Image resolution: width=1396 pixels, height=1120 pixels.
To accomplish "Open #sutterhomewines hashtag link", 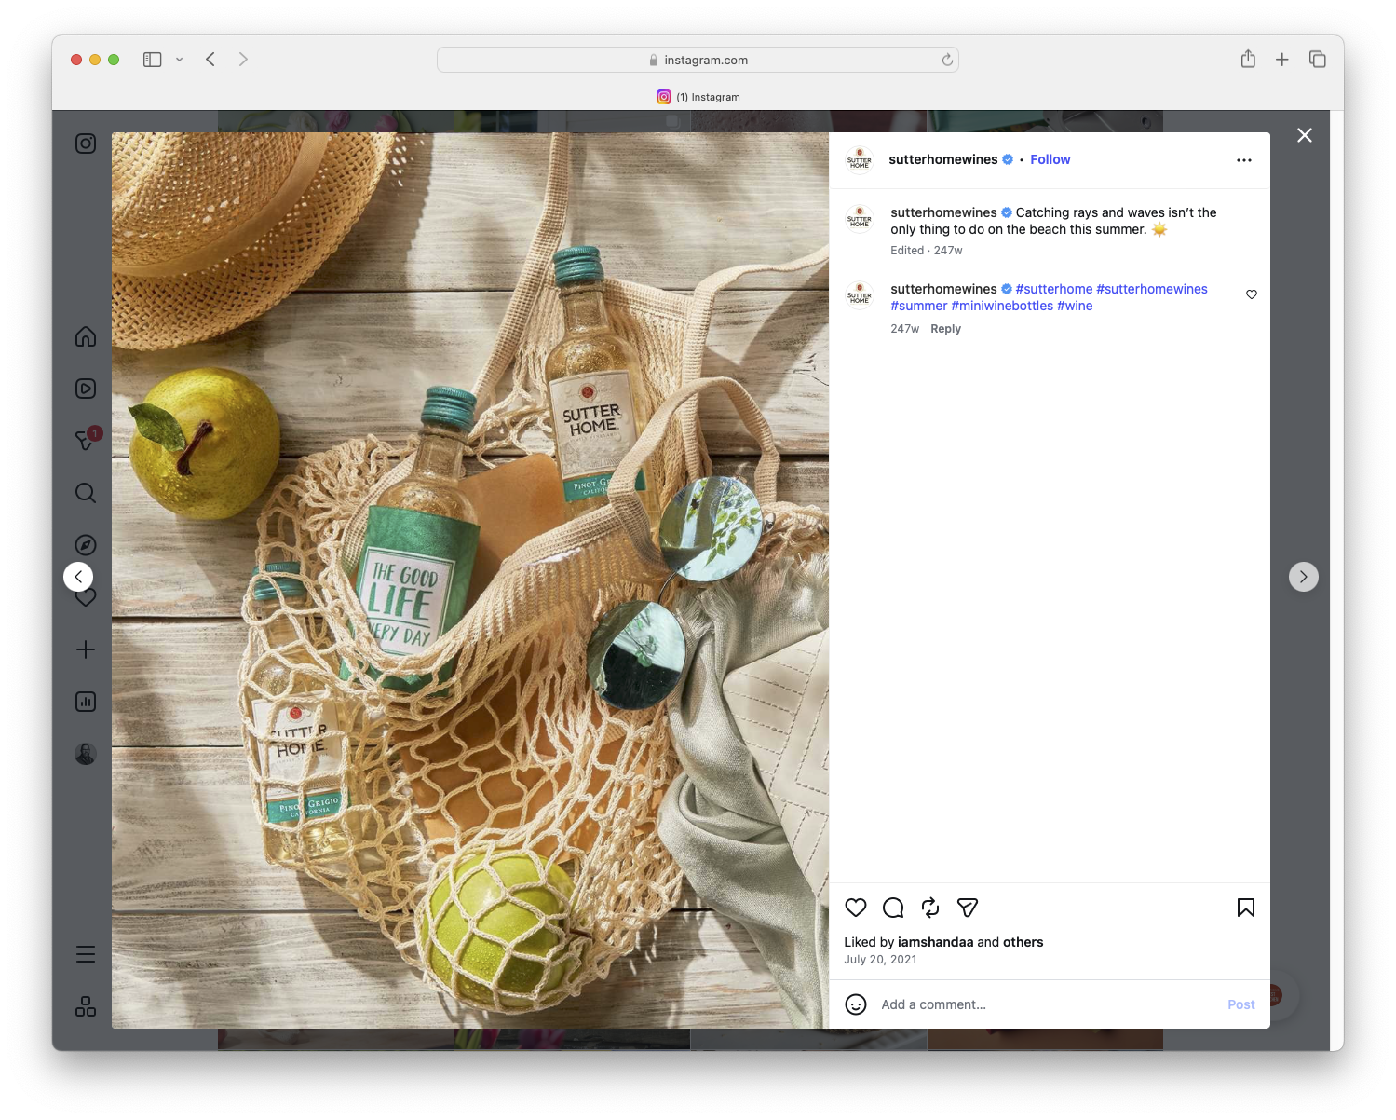I will click(1152, 289).
